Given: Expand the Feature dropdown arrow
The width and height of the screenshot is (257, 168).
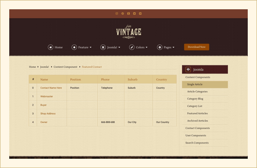Looking at the screenshot, I should 90,47.
